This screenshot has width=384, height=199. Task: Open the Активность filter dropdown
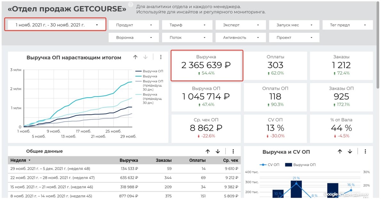click(241, 37)
